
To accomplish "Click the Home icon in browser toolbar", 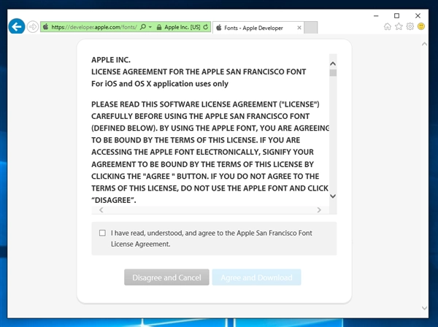I will coord(388,26).
